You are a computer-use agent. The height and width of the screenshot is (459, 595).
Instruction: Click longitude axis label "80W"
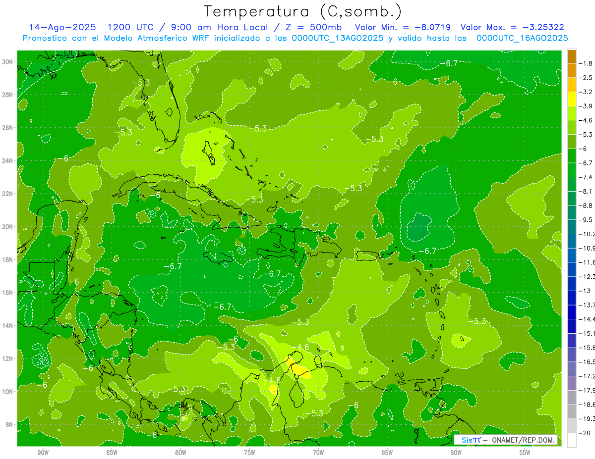(x=181, y=453)
